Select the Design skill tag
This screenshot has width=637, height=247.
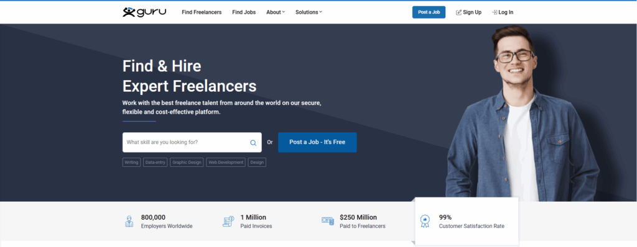coord(257,162)
